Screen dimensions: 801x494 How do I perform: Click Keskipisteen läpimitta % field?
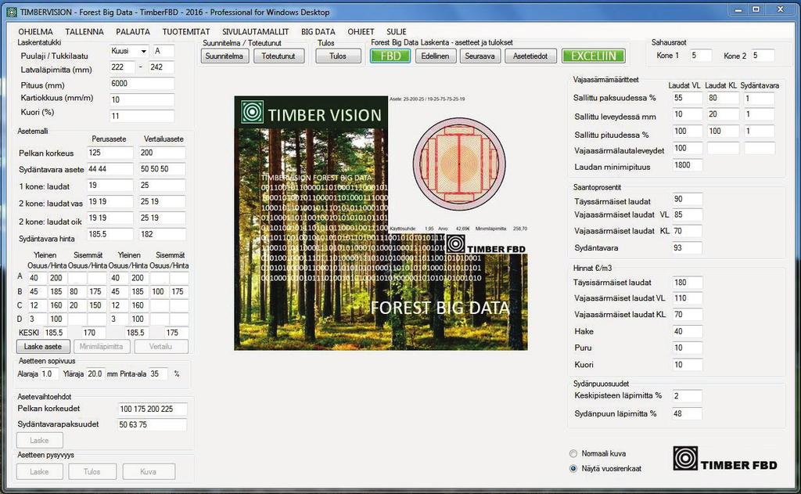[x=687, y=396]
